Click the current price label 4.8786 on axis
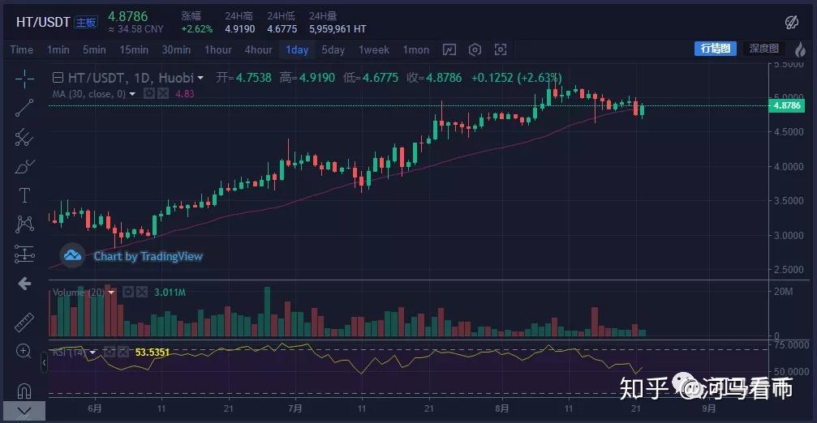This screenshot has width=817, height=423. [787, 105]
